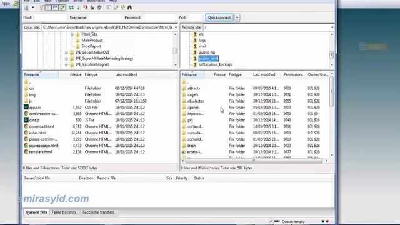Switch to the Failed transfers tab
Viewport: 400px width, 225px height.
coord(64,212)
